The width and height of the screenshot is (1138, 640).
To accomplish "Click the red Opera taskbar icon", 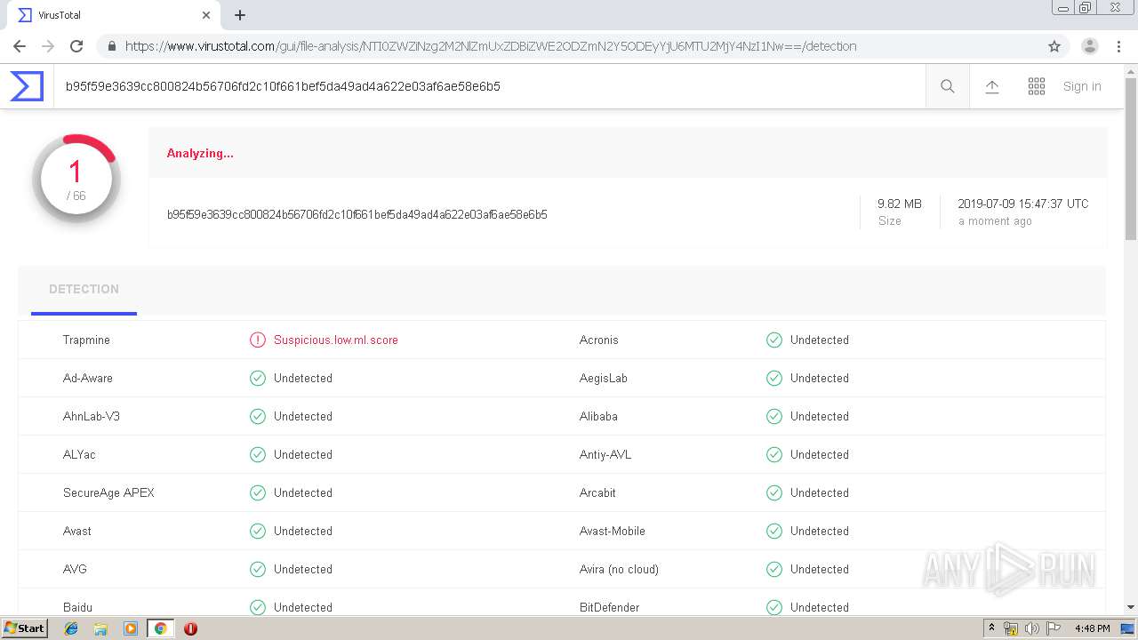I will click(190, 628).
